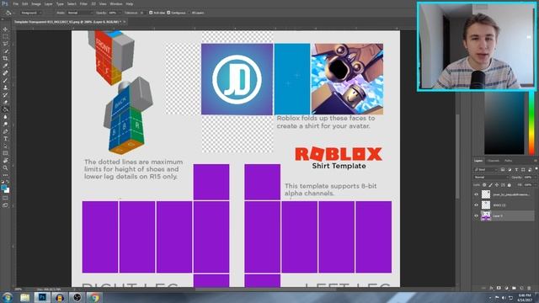This screenshot has width=539, height=303.
Task: Select the Move tool
Action: click(x=5, y=29)
